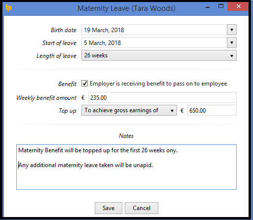
Task: Click the BrightPay logo icon in title bar
Action: [8, 8]
